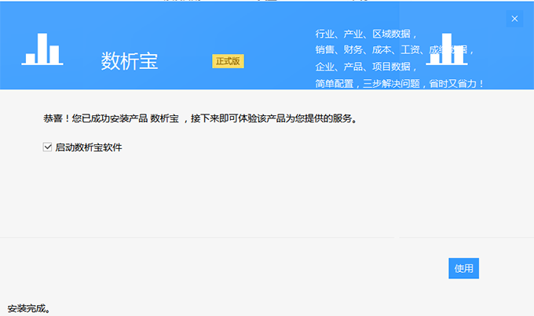This screenshot has height=316, width=534.
Task: Click the 正式版 yellow badge
Action: [228, 61]
